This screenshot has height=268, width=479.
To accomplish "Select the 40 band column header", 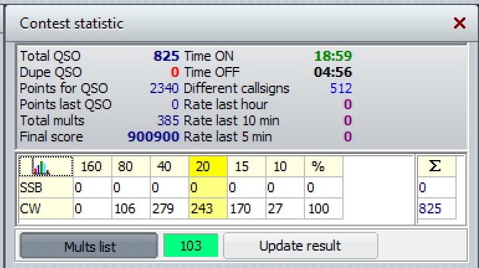I will pyautogui.click(x=168, y=167).
